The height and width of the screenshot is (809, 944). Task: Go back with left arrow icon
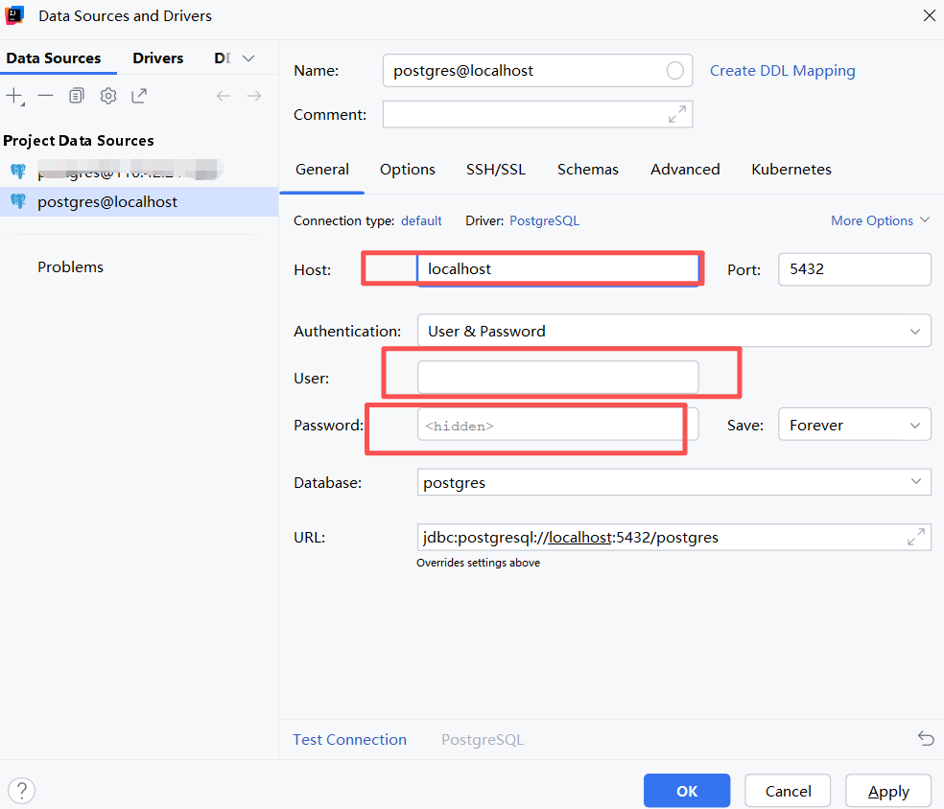tap(224, 96)
